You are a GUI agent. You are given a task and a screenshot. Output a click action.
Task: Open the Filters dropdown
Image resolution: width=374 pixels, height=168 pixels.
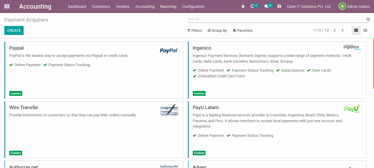click(195, 30)
